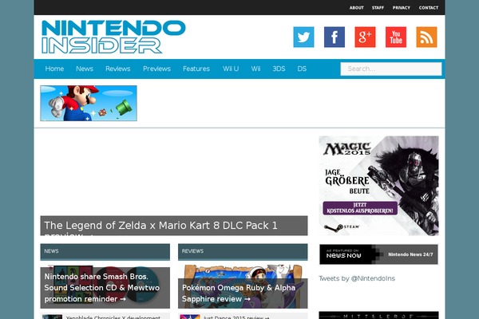Click the Xenoblade Chronicles X thumbnail
This screenshot has width=479, height=319.
52,317
